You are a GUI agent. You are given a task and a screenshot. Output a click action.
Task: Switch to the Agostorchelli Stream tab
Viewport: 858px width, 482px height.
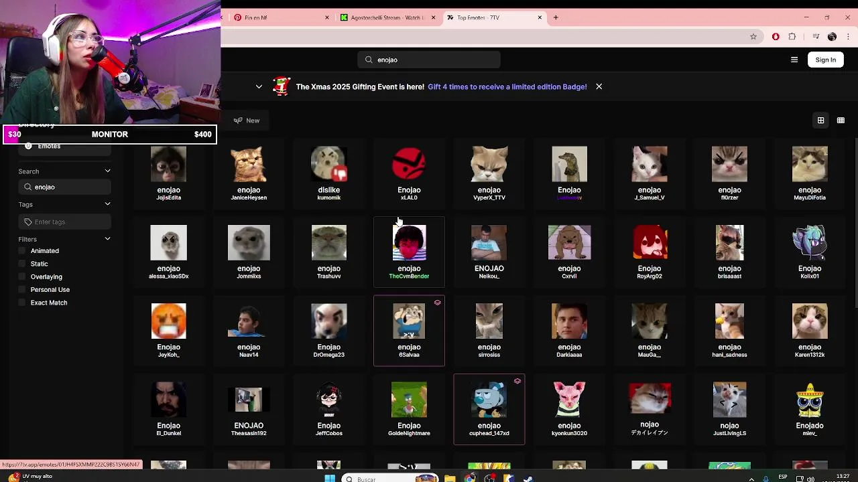point(387,17)
